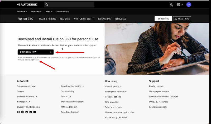
Task: Open the Download and install software link
Action: pyautogui.click(x=164, y=97)
